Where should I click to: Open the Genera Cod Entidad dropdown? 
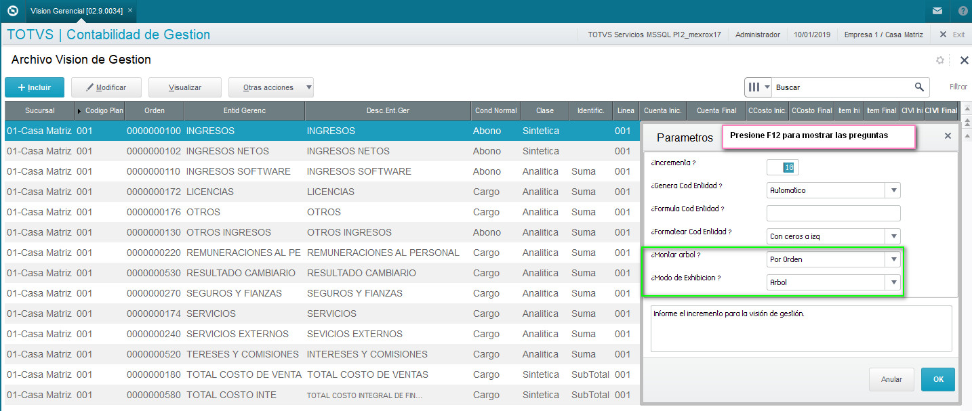click(834, 190)
